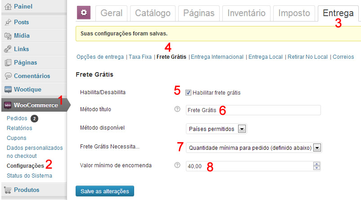Click help icon next to Método título

pyautogui.click(x=177, y=109)
